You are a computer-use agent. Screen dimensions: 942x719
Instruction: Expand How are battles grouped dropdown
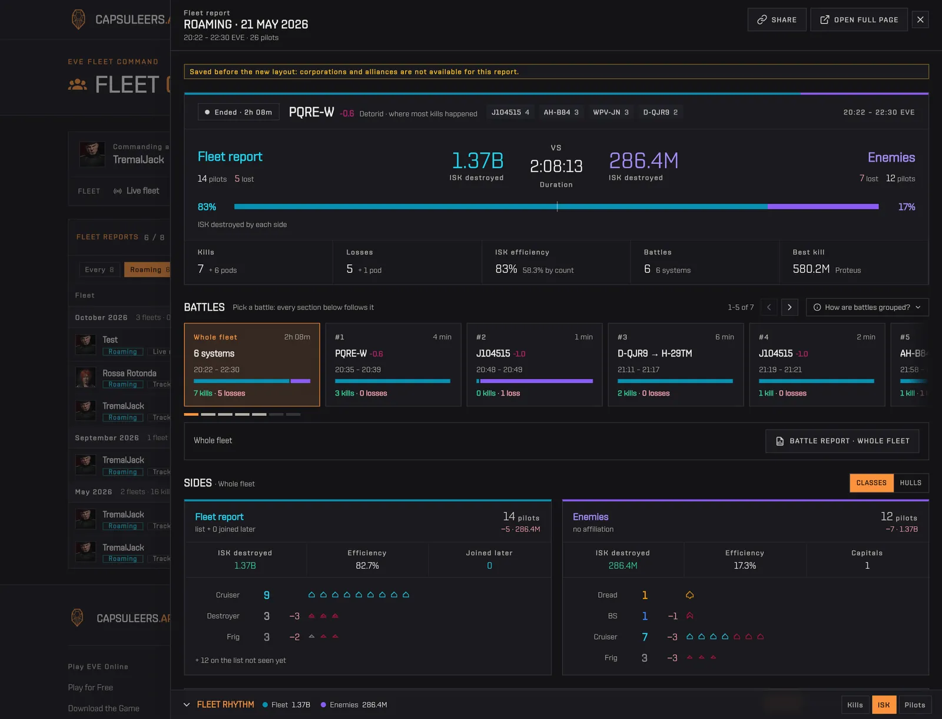[x=867, y=307]
